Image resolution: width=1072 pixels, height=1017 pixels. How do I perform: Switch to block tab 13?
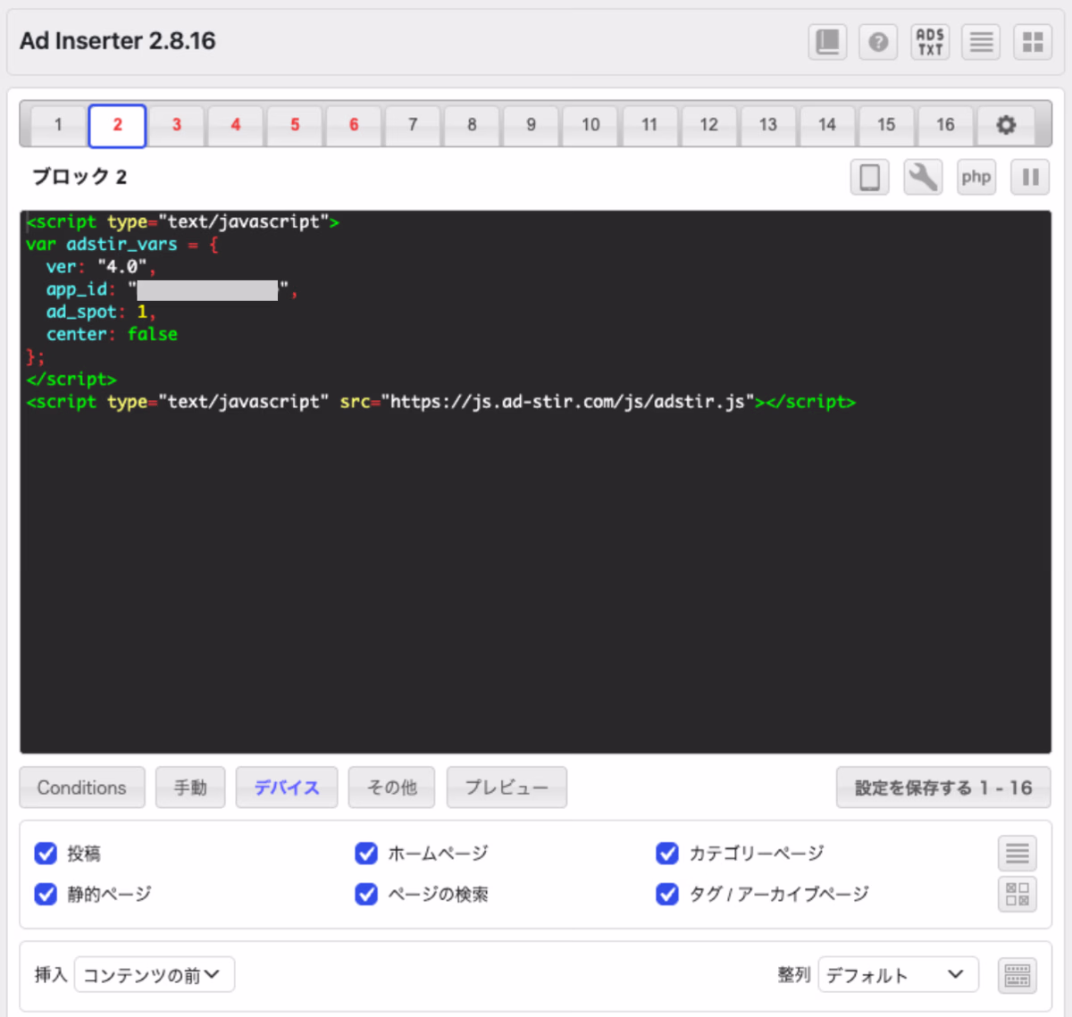[767, 125]
